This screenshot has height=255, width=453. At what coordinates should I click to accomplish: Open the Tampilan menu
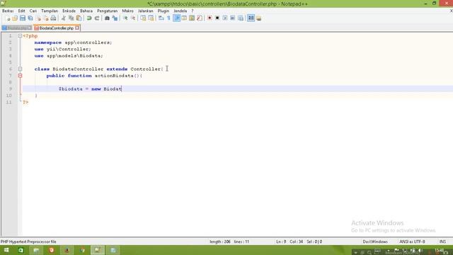coord(50,11)
